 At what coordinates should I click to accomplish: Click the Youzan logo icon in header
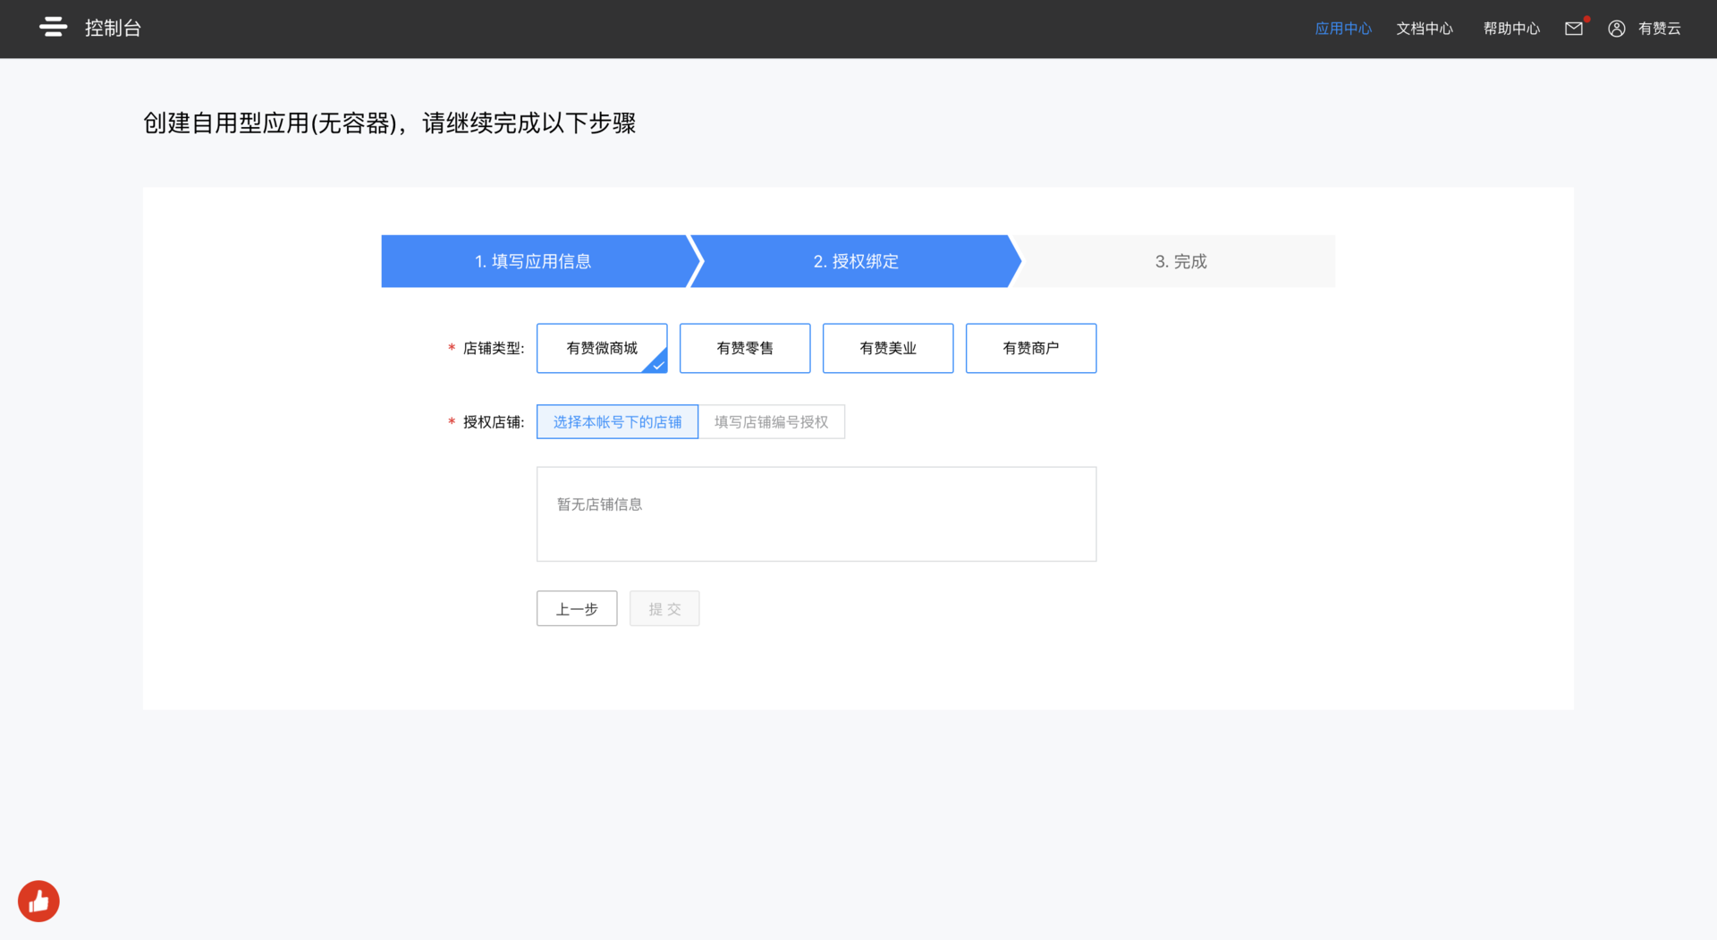(x=54, y=28)
